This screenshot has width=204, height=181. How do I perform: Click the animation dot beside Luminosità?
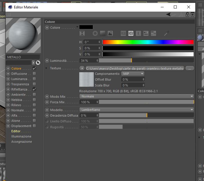coord(47,61)
